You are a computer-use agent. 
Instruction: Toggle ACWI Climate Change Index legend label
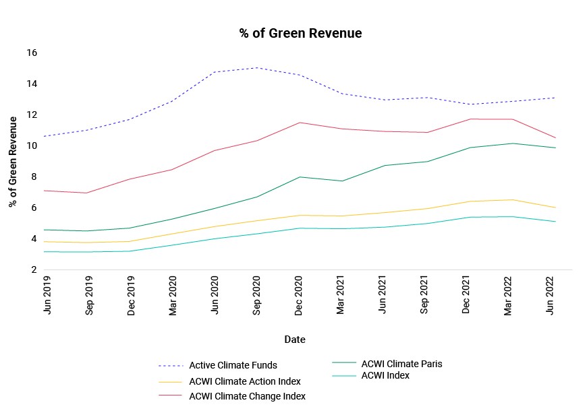[x=247, y=396]
